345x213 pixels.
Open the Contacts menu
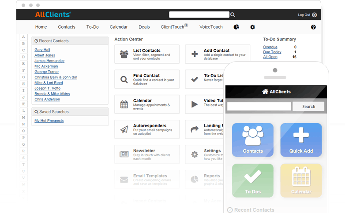pos(67,27)
